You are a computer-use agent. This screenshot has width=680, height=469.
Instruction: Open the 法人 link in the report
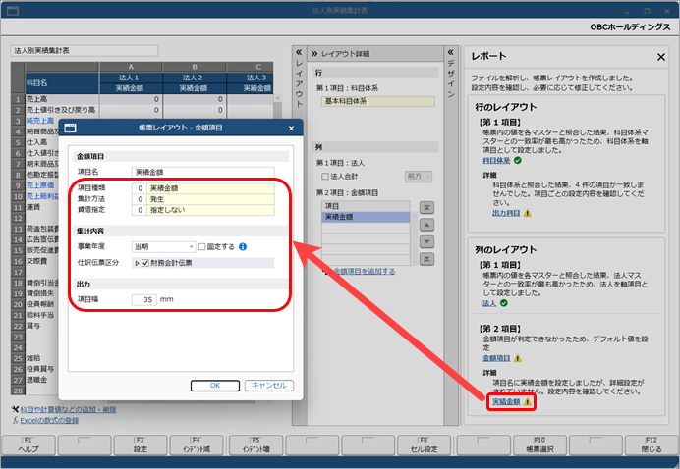pos(489,303)
